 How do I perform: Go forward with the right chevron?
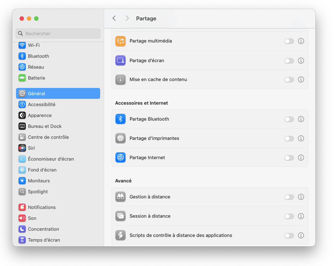click(x=127, y=19)
